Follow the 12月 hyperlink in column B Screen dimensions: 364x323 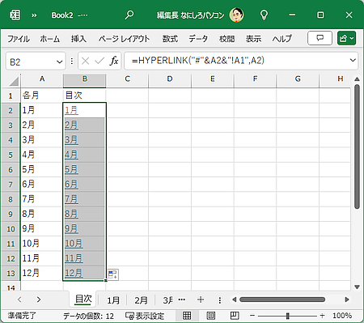(74, 273)
